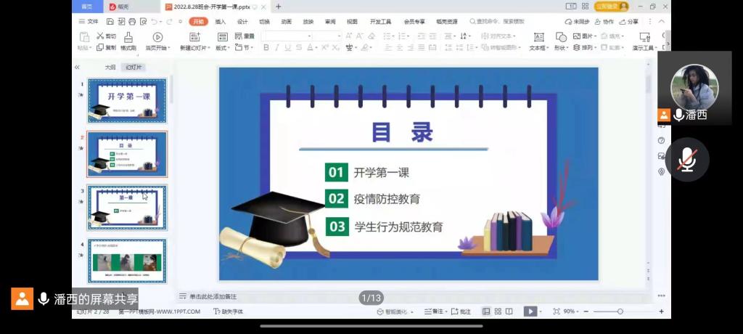Toggle Bold formatting
Viewport: 743px width, 334px height.
point(266,48)
